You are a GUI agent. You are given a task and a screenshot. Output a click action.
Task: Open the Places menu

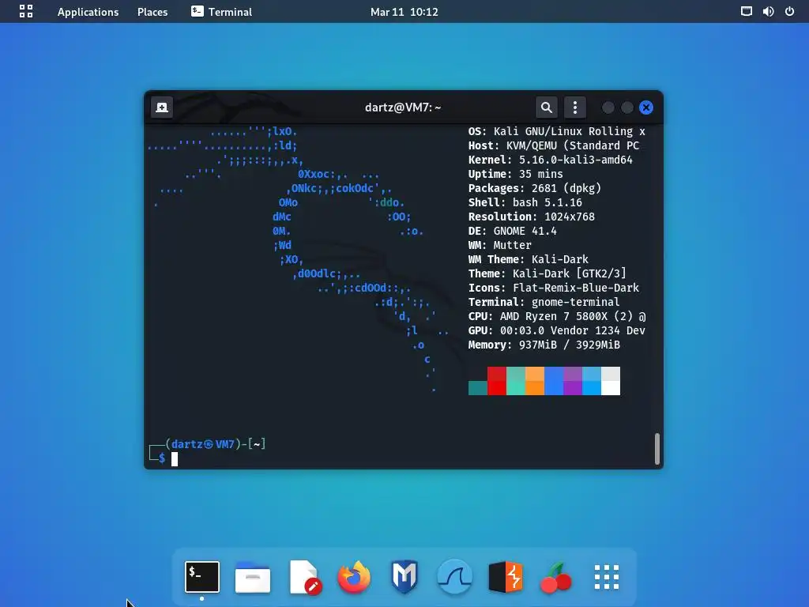[152, 12]
